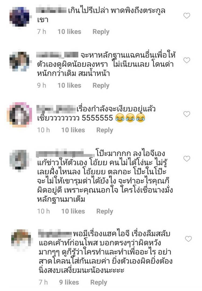The image size is (202, 291).
Task: Reply to the 9 h comment
Action: click(101, 86)
